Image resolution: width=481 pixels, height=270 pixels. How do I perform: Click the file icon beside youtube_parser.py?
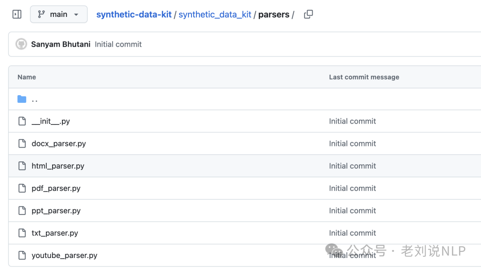tap(22, 255)
